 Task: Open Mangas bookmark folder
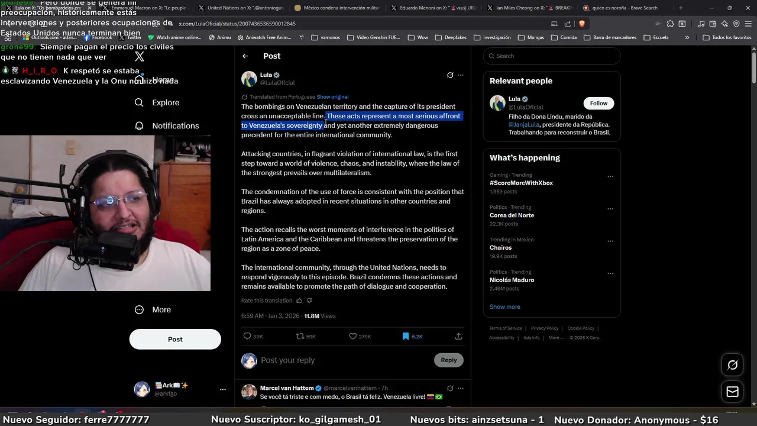pyautogui.click(x=530, y=37)
